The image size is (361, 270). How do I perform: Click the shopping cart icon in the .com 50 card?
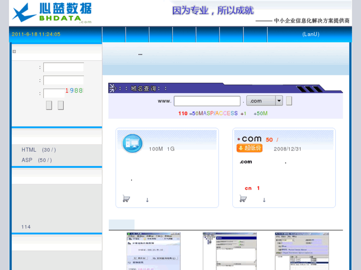pos(243,199)
